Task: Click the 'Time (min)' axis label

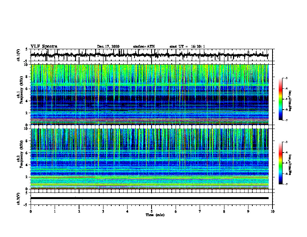Action: pyautogui.click(x=155, y=215)
